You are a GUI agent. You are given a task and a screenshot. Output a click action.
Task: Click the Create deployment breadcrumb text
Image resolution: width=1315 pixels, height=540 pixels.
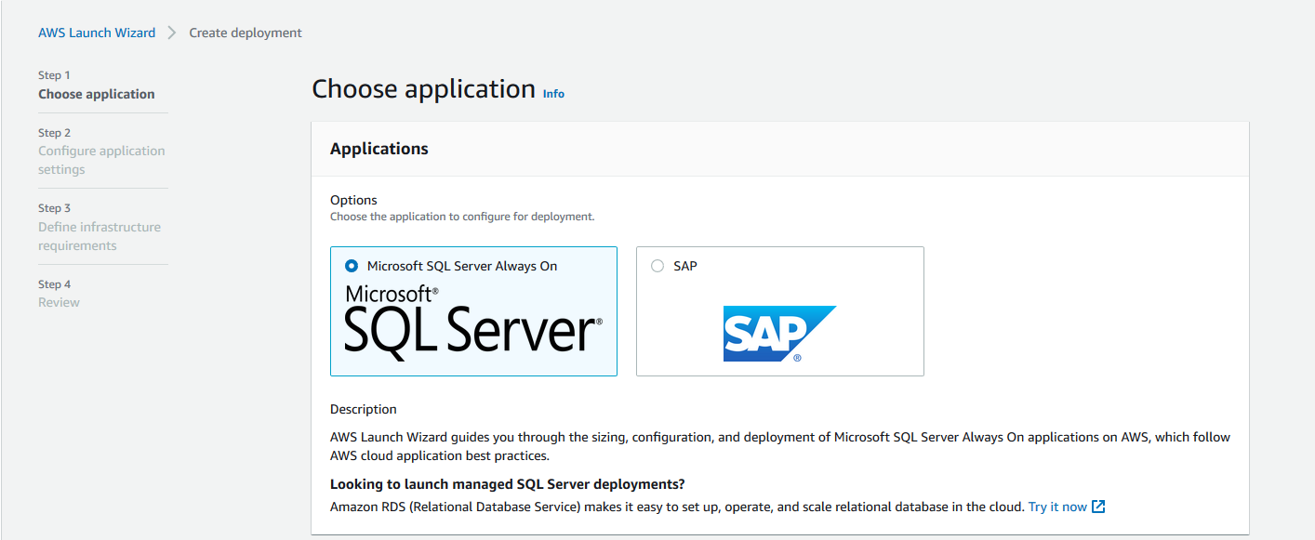(x=246, y=33)
